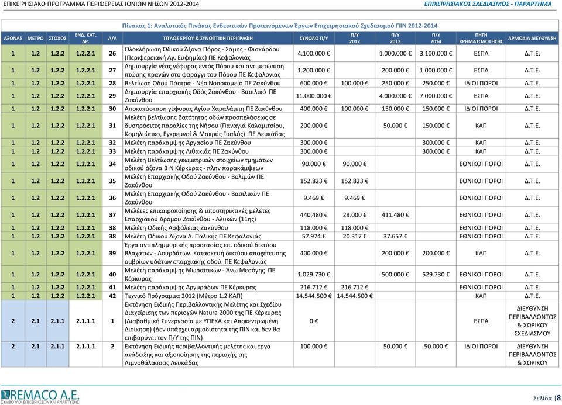Click the 2013 amount 411.480 €
Screen dimensions: 562x405
click(x=395, y=215)
